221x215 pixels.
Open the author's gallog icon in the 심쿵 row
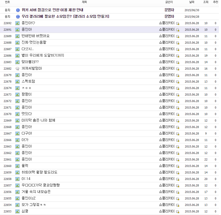[178, 212]
